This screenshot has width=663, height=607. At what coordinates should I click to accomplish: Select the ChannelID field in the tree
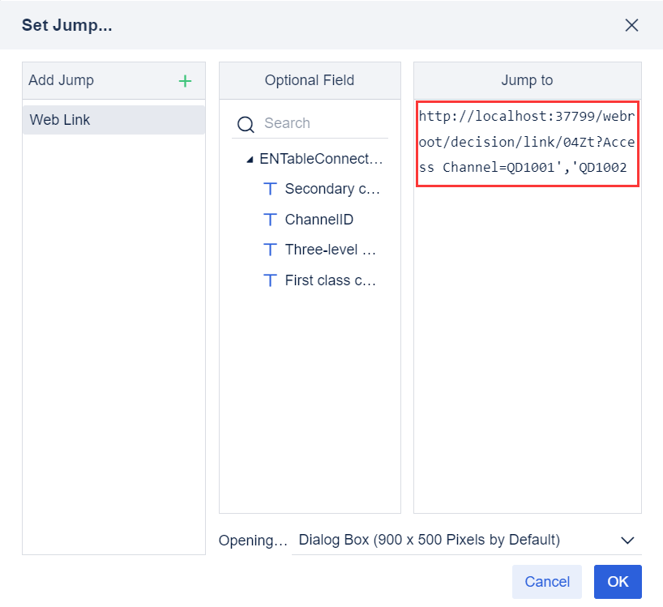pos(316,219)
